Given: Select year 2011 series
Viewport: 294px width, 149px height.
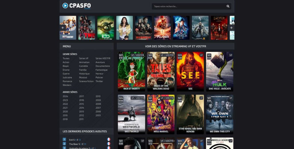Looking at the screenshot, I should tap(81, 119).
